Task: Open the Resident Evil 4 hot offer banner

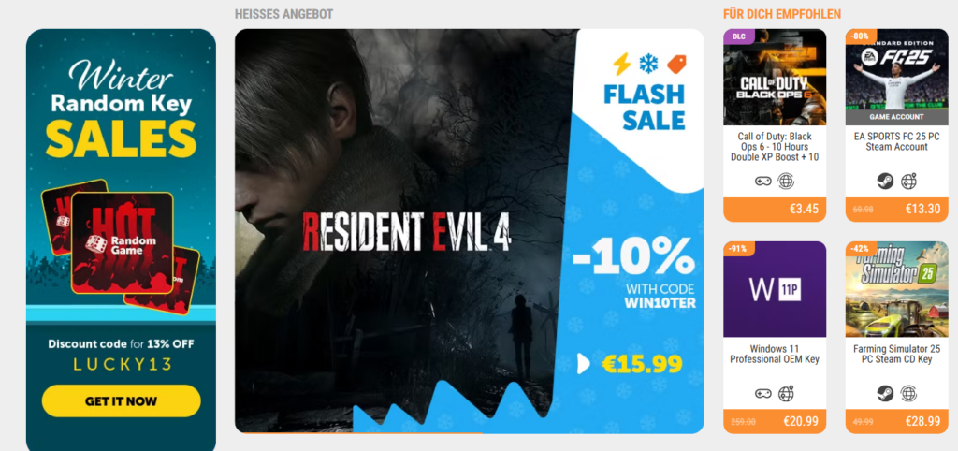Action: (470, 231)
